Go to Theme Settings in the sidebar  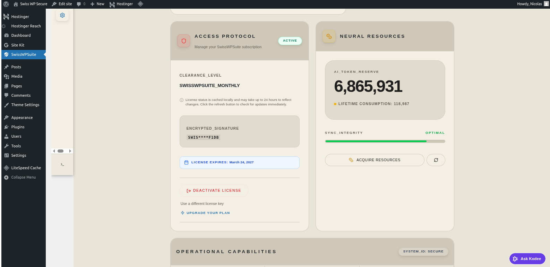point(25,105)
